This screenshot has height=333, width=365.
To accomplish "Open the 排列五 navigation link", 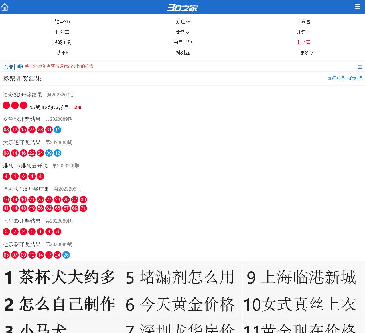I will pos(183,53).
